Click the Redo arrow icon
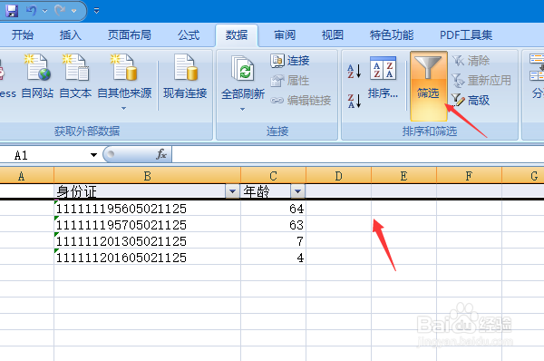 pos(60,10)
